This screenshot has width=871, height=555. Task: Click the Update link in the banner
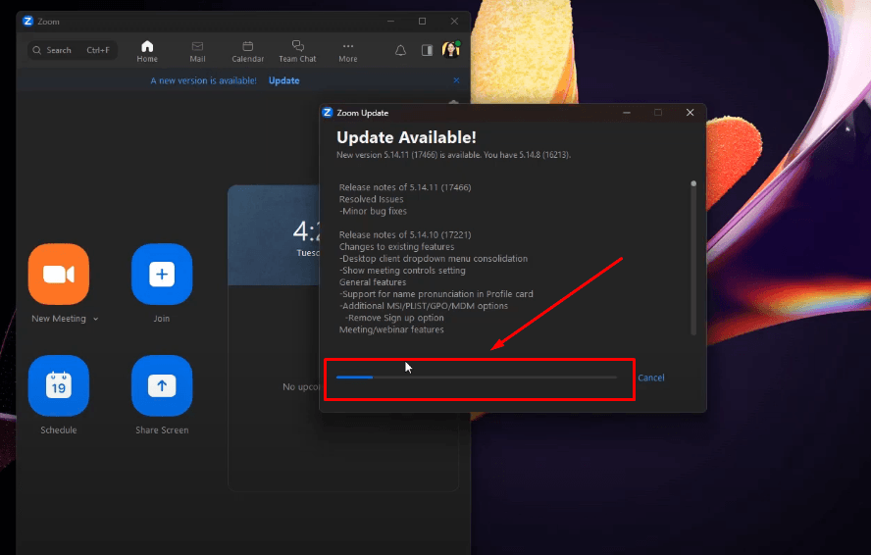pos(283,80)
